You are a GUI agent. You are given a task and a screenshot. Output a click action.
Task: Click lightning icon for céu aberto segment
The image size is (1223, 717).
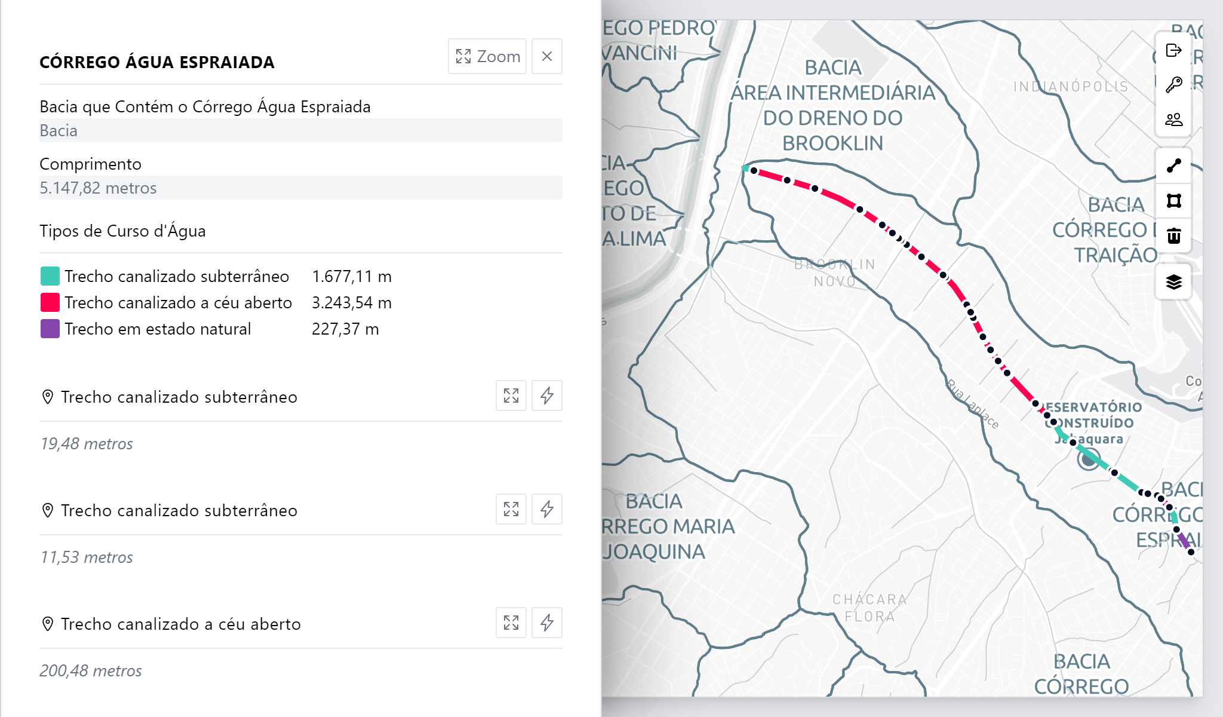(547, 623)
